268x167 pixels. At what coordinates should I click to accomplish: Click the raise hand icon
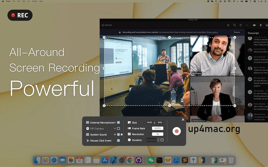[241, 25]
